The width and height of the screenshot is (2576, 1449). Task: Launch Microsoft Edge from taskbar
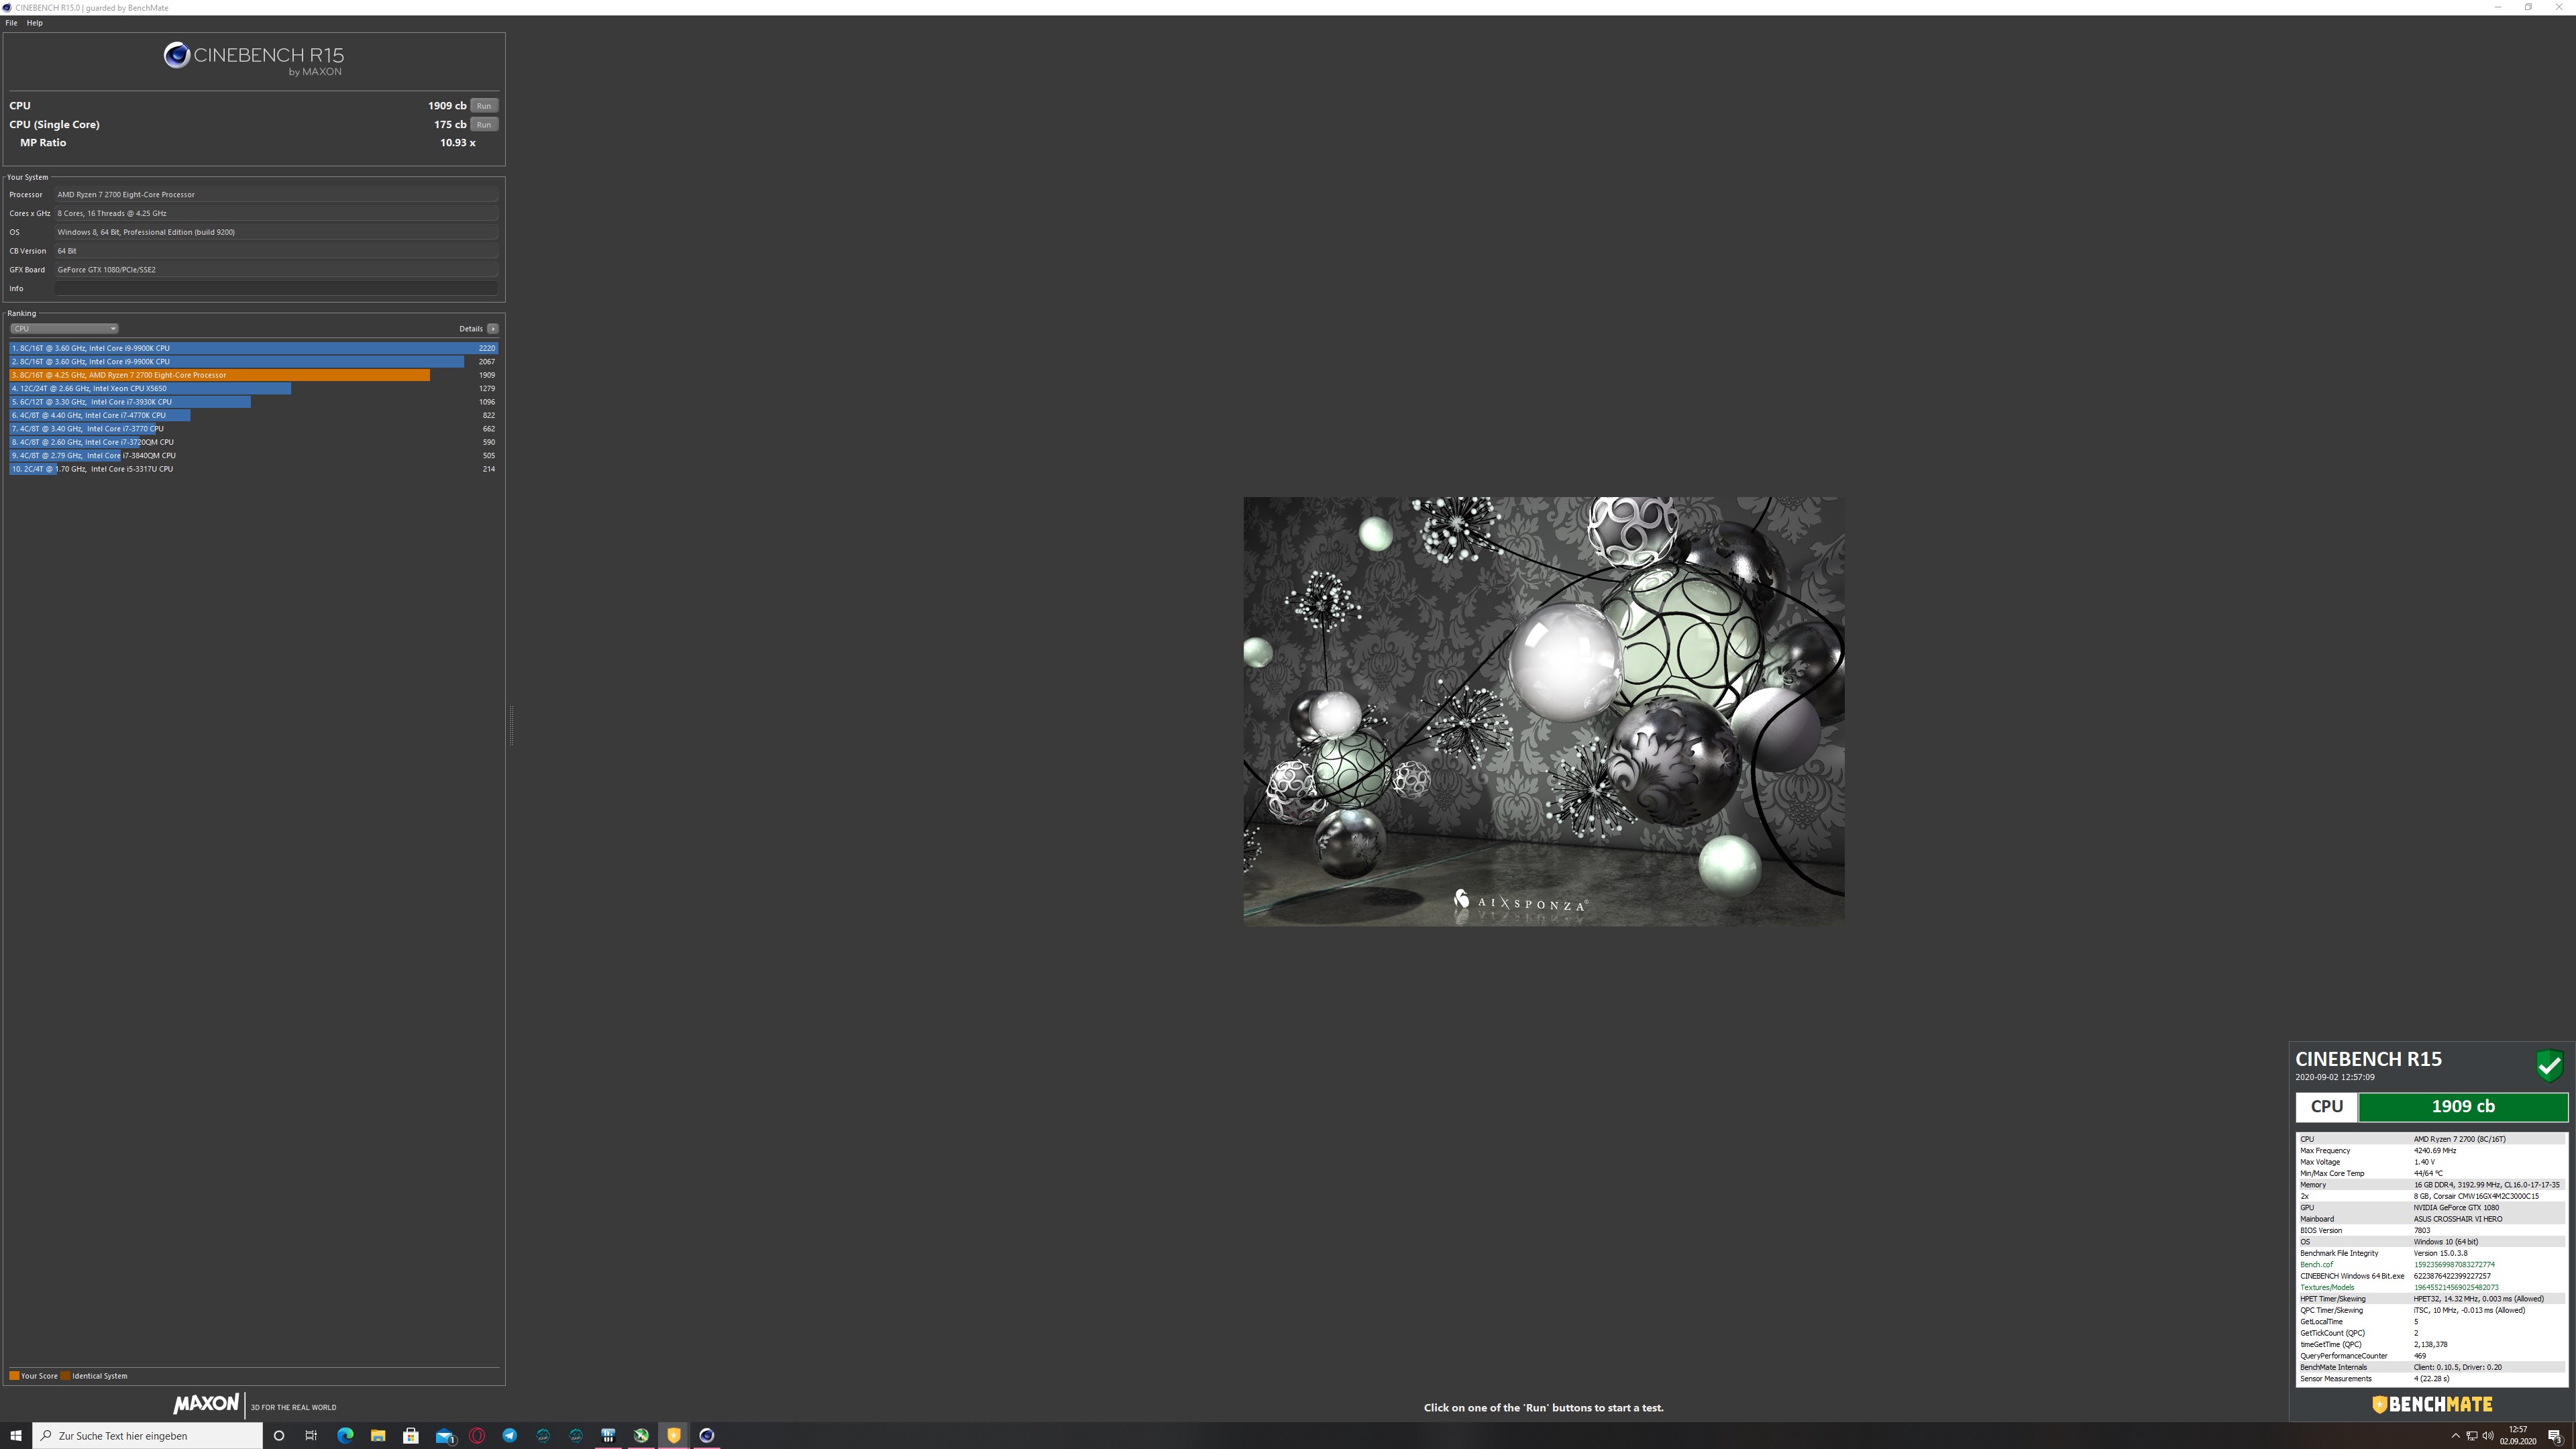point(345,1436)
